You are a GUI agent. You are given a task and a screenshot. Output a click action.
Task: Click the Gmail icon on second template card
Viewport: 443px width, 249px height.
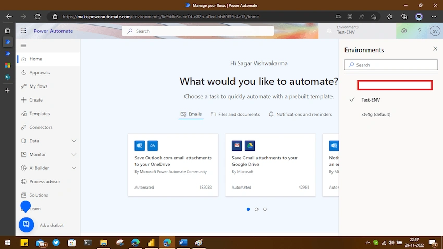(x=237, y=145)
